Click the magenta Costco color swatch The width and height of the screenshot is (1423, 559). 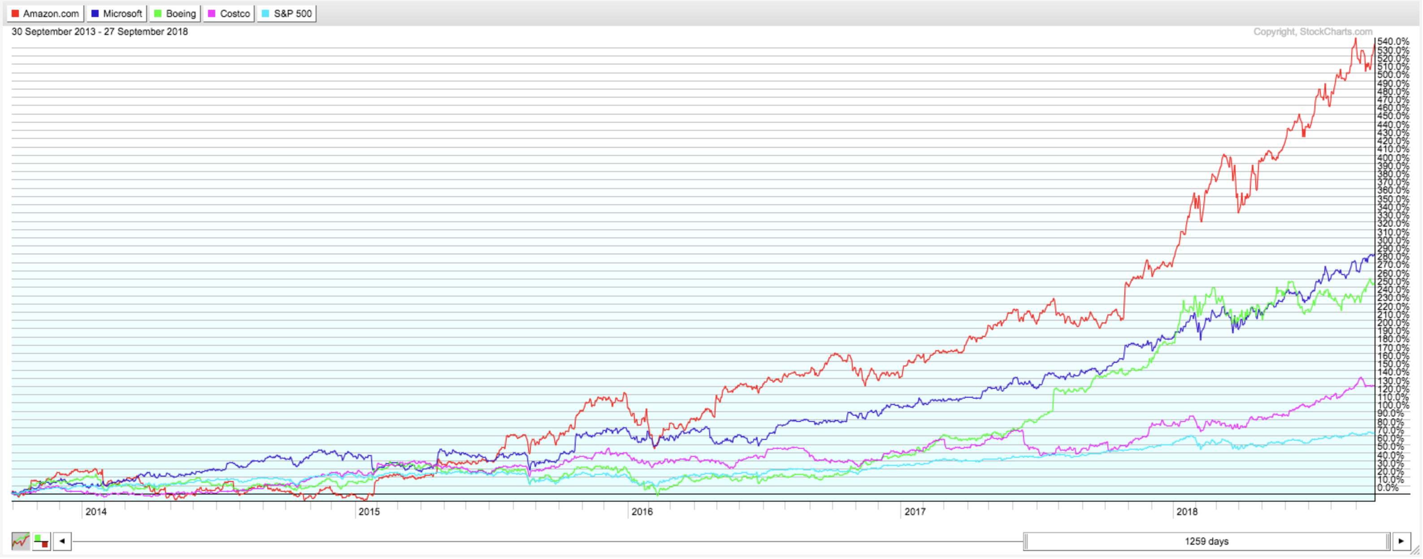coord(212,13)
